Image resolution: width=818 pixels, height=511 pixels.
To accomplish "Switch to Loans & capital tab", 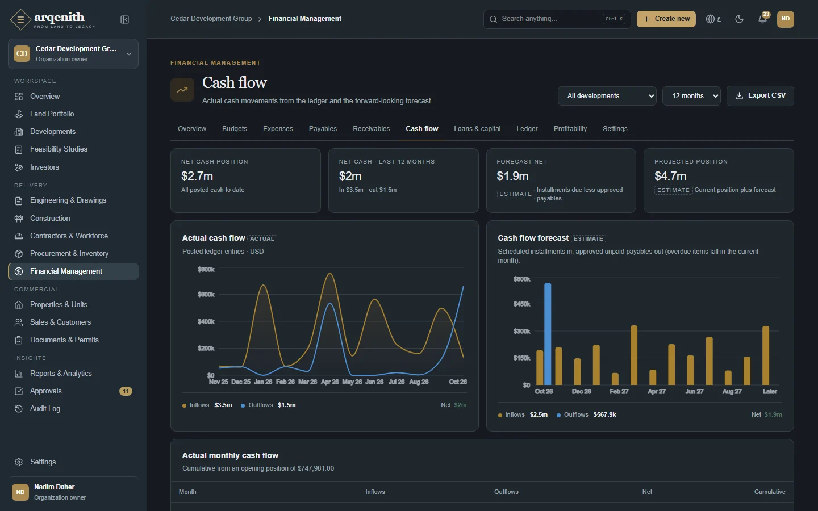I will (477, 129).
